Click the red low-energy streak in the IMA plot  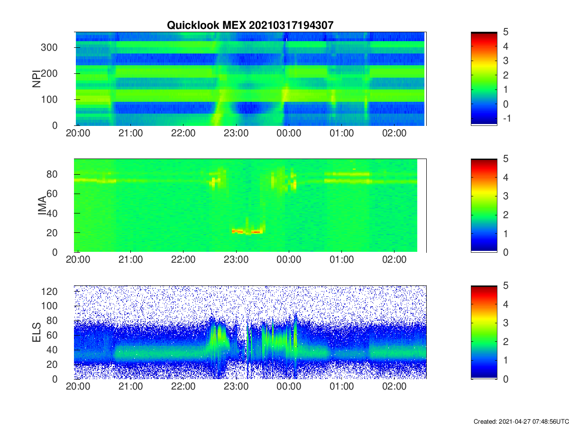point(247,231)
